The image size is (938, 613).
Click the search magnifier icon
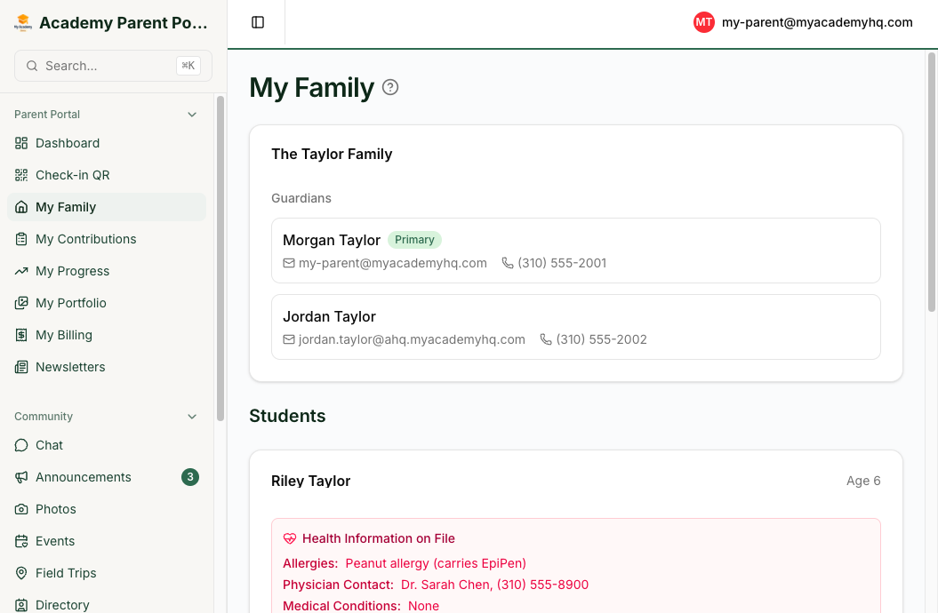click(32, 66)
